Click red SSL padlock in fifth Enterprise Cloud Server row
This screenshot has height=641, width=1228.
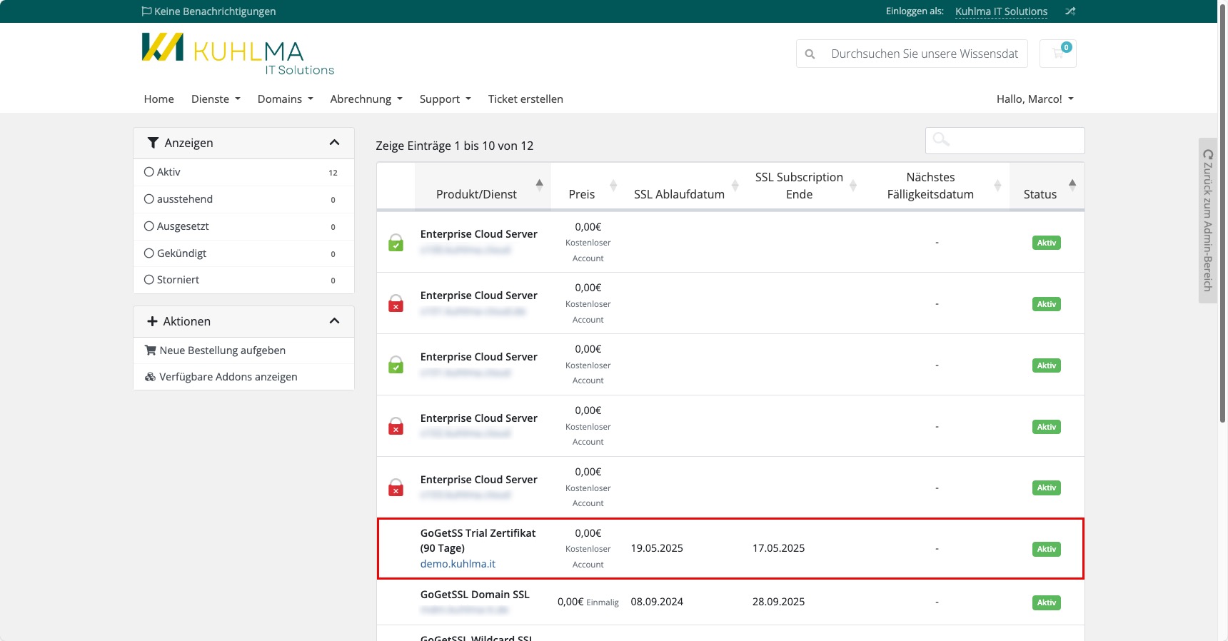point(396,488)
